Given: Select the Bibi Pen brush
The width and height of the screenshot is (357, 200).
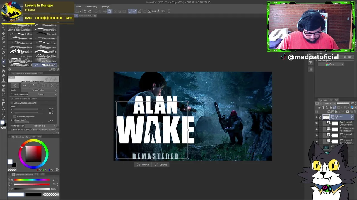Looking at the screenshot, I should click(x=21, y=34).
